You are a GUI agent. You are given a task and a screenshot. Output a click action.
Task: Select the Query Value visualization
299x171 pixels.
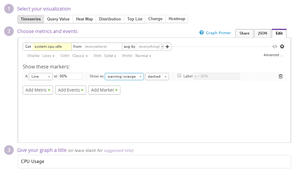(58, 19)
